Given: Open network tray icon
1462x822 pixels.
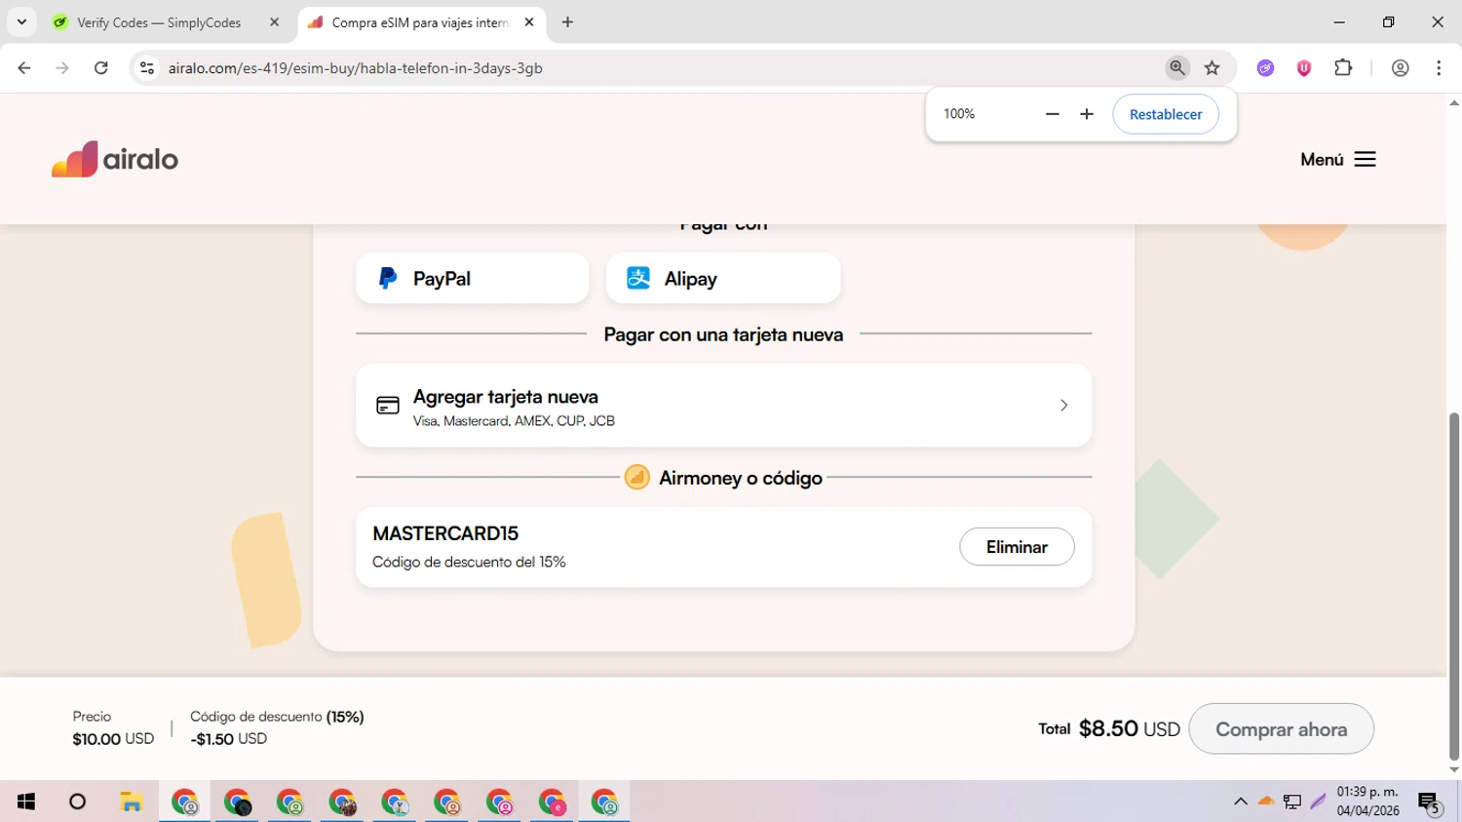Looking at the screenshot, I should pos(1292,802).
